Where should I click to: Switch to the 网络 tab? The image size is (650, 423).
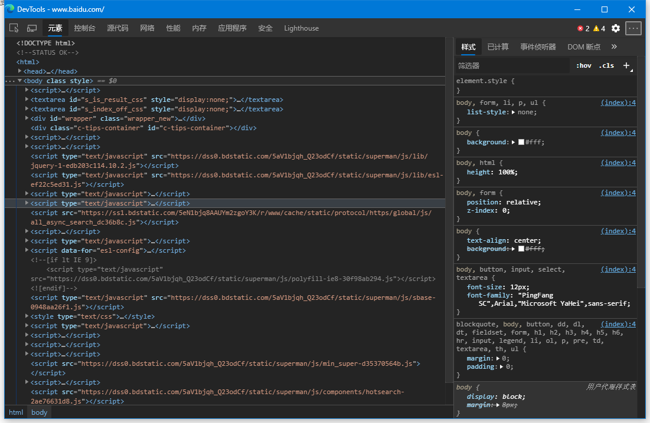click(147, 28)
